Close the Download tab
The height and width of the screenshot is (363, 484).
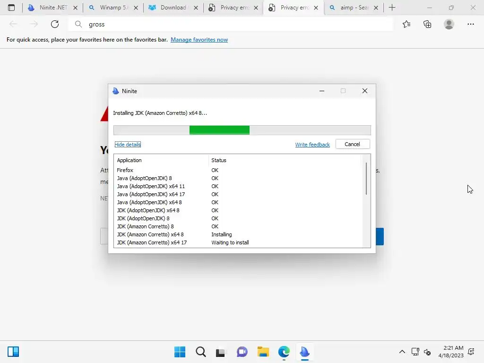[196, 8]
